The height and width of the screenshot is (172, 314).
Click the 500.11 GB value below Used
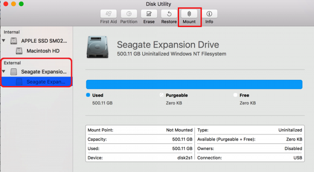tap(102, 103)
